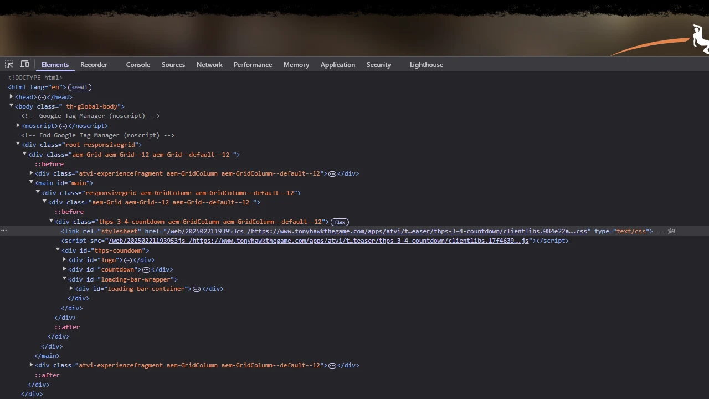Open the Lighthouse tab
This screenshot has width=709, height=399.
tap(427, 65)
